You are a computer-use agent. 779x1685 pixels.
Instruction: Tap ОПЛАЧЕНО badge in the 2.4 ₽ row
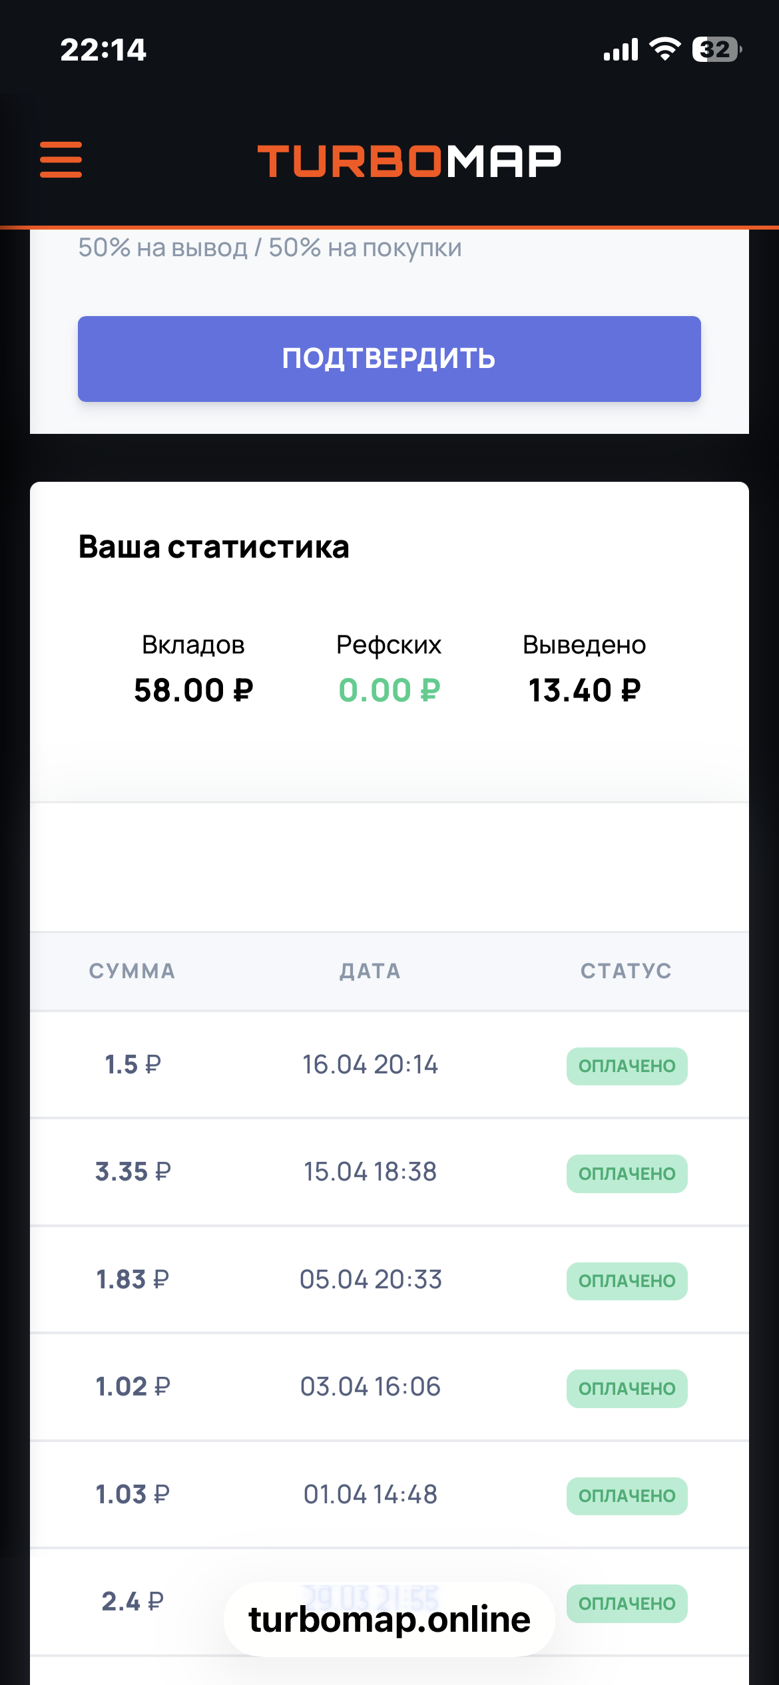[627, 1604]
